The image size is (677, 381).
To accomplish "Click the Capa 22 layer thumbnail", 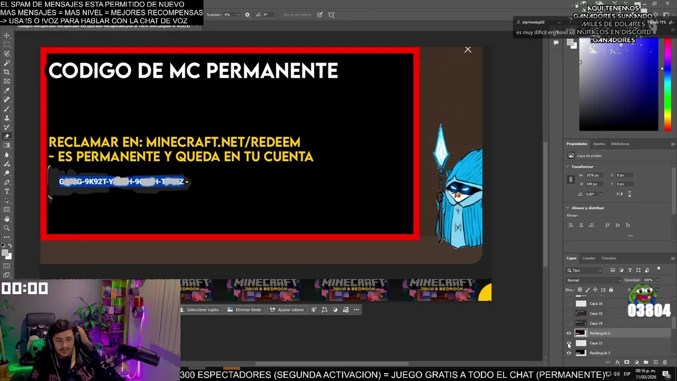I will (581, 343).
